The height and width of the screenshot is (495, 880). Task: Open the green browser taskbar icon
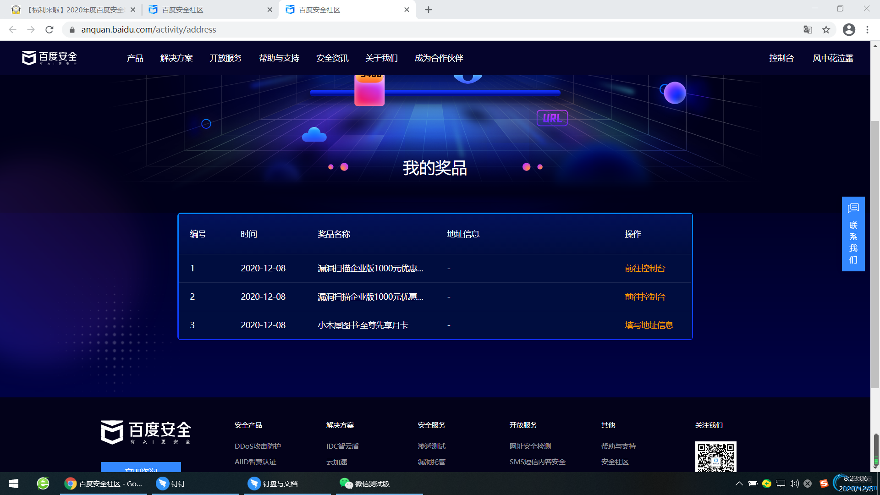coord(43,484)
